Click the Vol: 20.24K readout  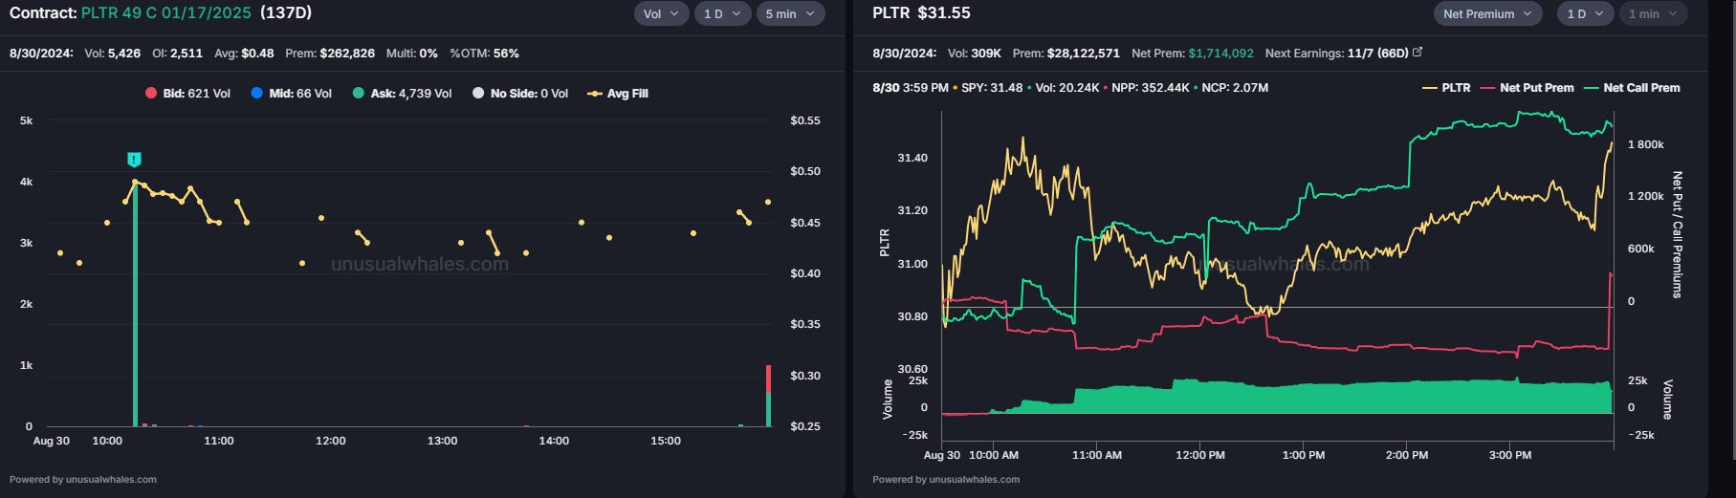click(x=1067, y=88)
